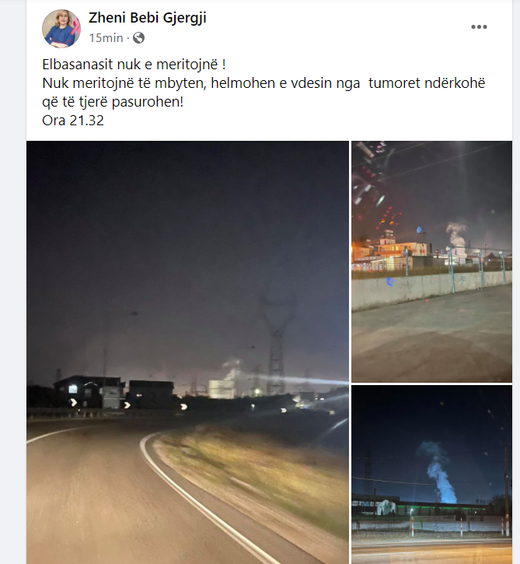Click the 15min post timestamp

pos(106,38)
